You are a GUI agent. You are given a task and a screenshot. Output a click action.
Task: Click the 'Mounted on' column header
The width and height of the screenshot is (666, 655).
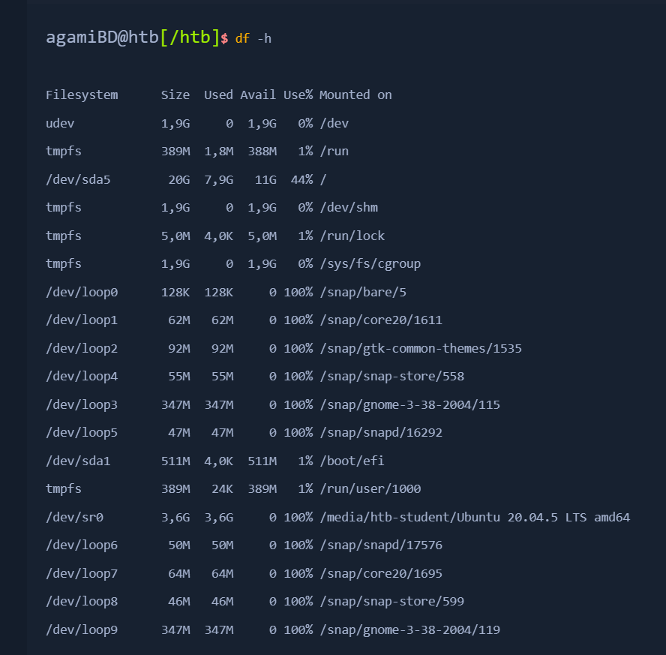[355, 95]
